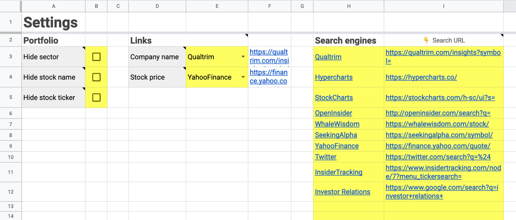Select the Search engines heading cell

349,40
